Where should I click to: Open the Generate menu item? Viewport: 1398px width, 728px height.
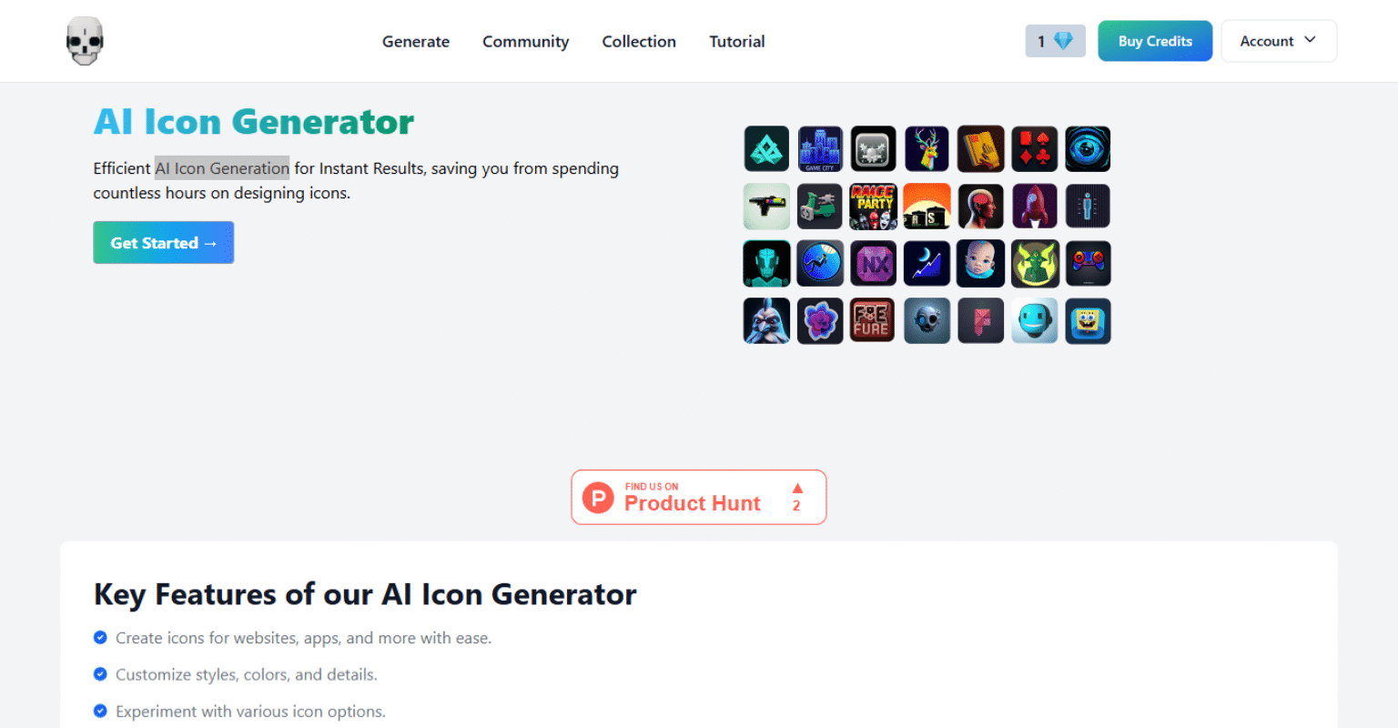[416, 41]
